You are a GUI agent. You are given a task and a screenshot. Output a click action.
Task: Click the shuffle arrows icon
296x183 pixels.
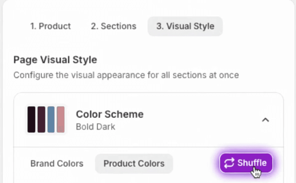(229, 163)
